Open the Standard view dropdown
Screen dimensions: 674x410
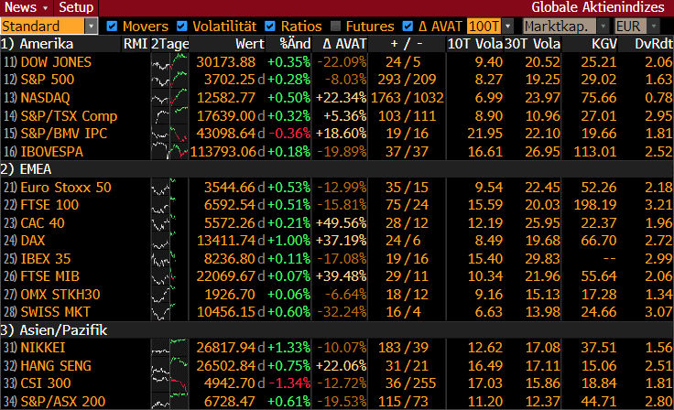49,27
